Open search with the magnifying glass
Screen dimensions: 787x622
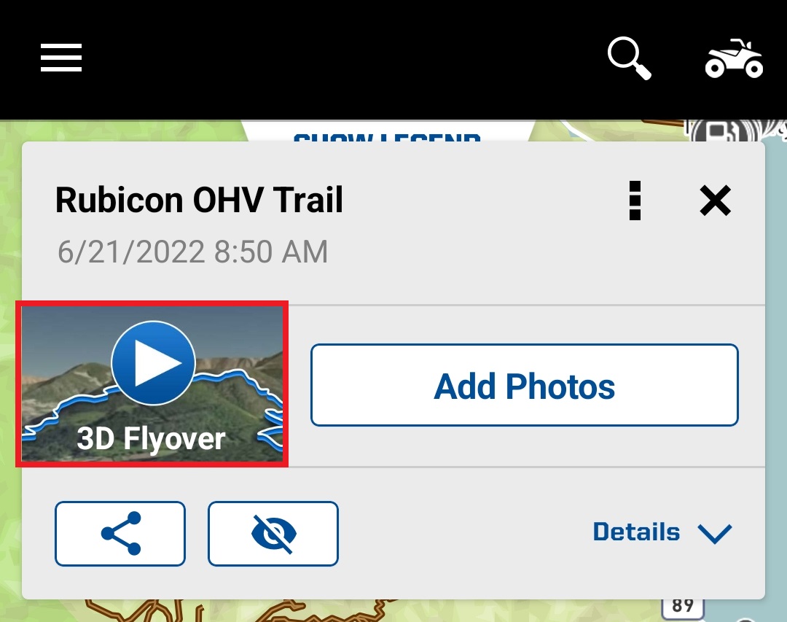(630, 58)
